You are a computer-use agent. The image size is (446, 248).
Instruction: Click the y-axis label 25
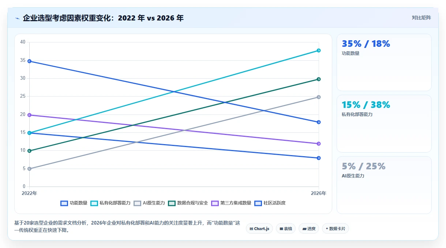click(x=23, y=96)
